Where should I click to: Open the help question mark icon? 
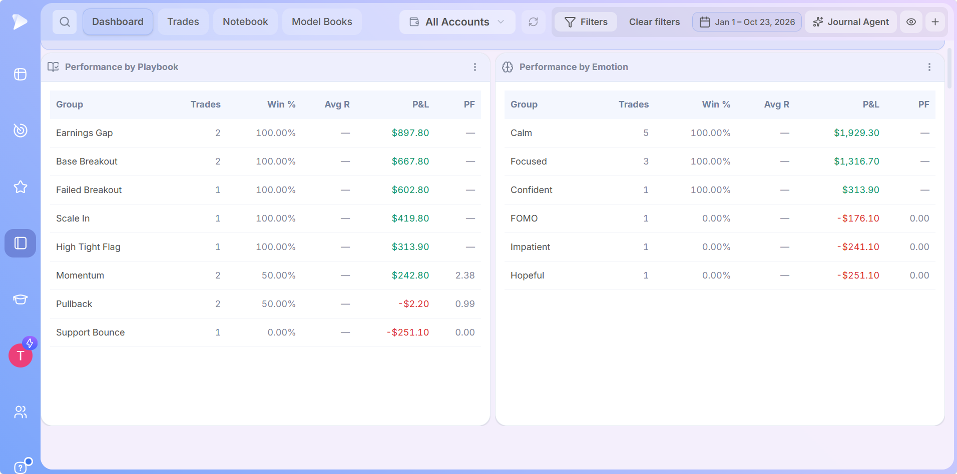[20, 467]
